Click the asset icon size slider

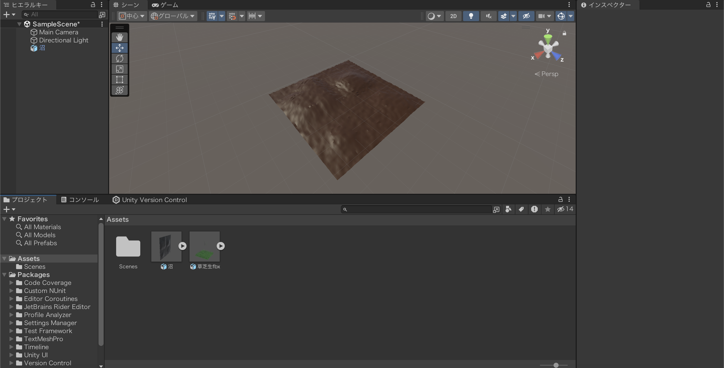tap(554, 365)
